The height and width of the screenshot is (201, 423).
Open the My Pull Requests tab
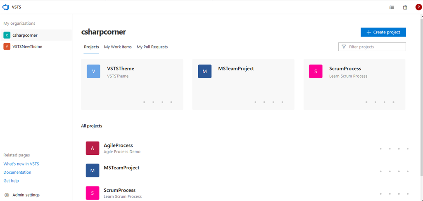point(152,47)
